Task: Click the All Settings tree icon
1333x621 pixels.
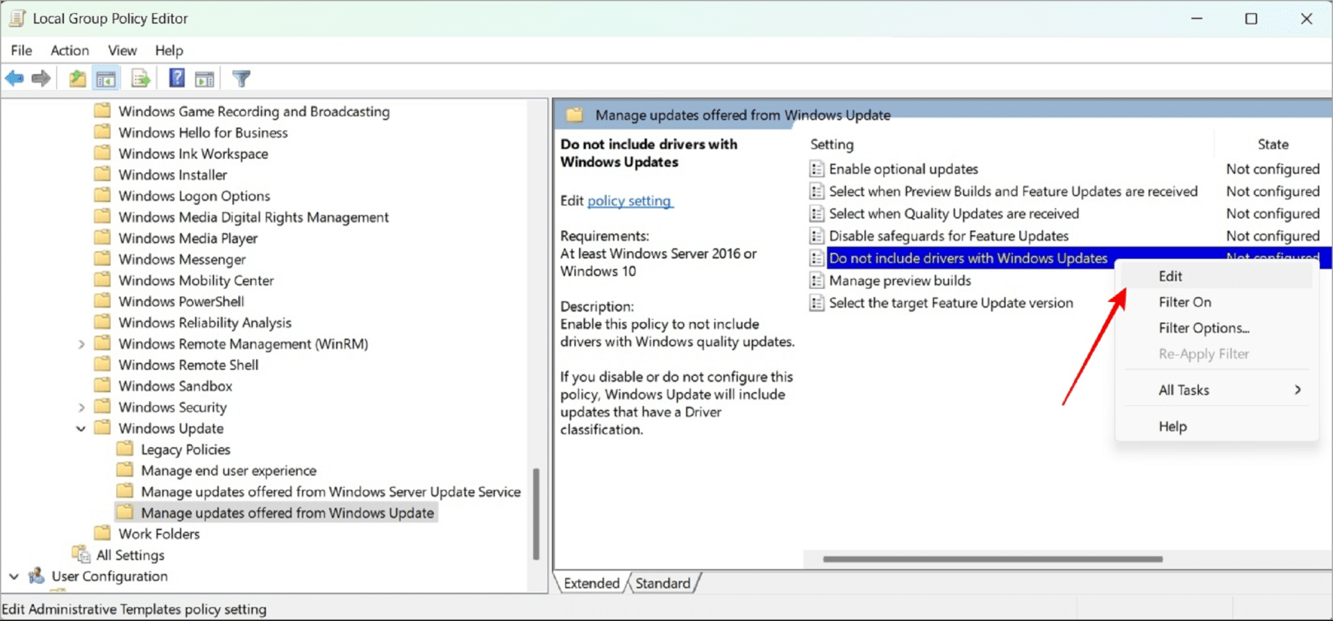Action: pos(81,554)
